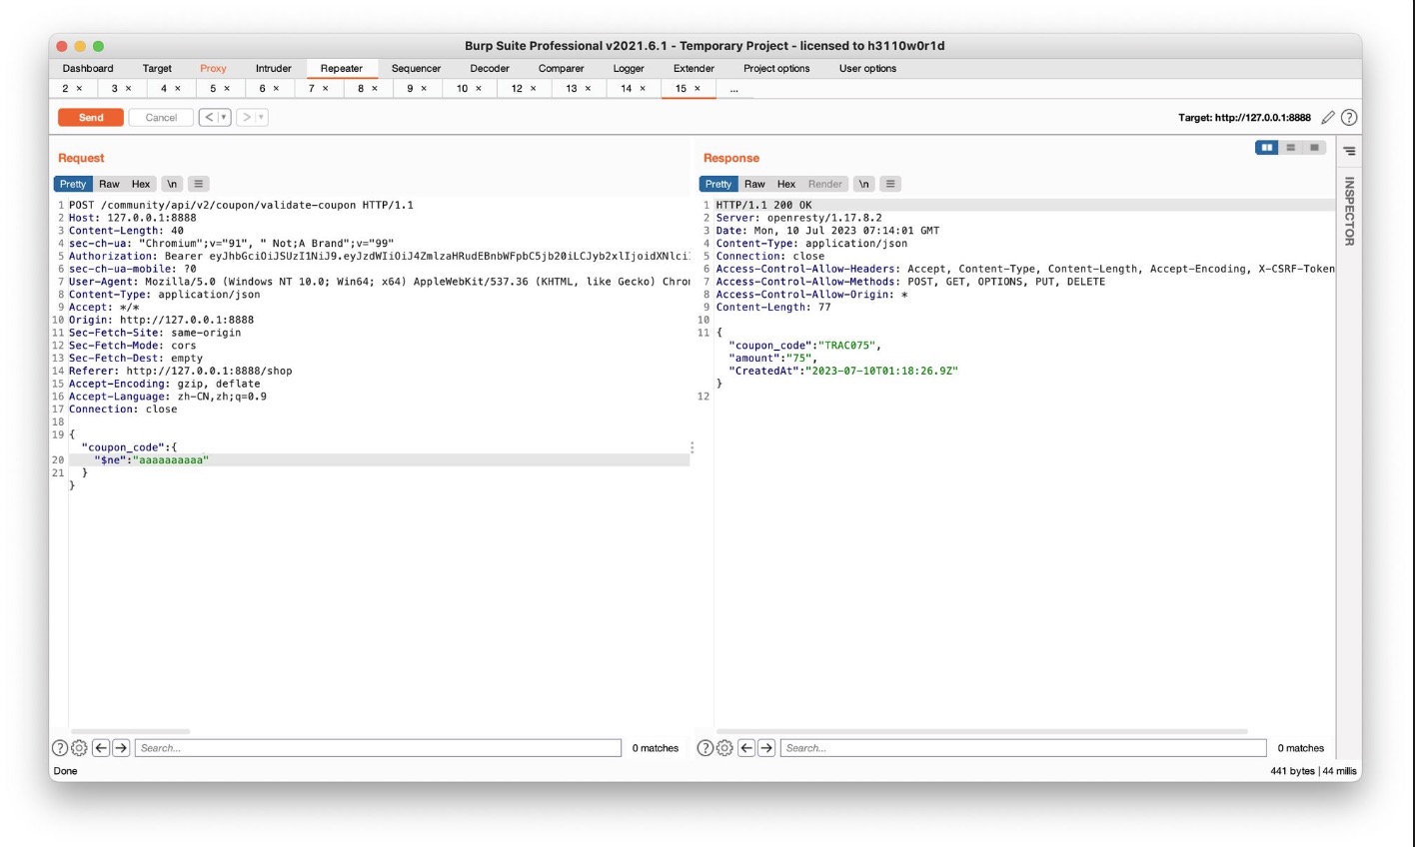
Task: Switch to the Proxy tab
Action: 213,69
